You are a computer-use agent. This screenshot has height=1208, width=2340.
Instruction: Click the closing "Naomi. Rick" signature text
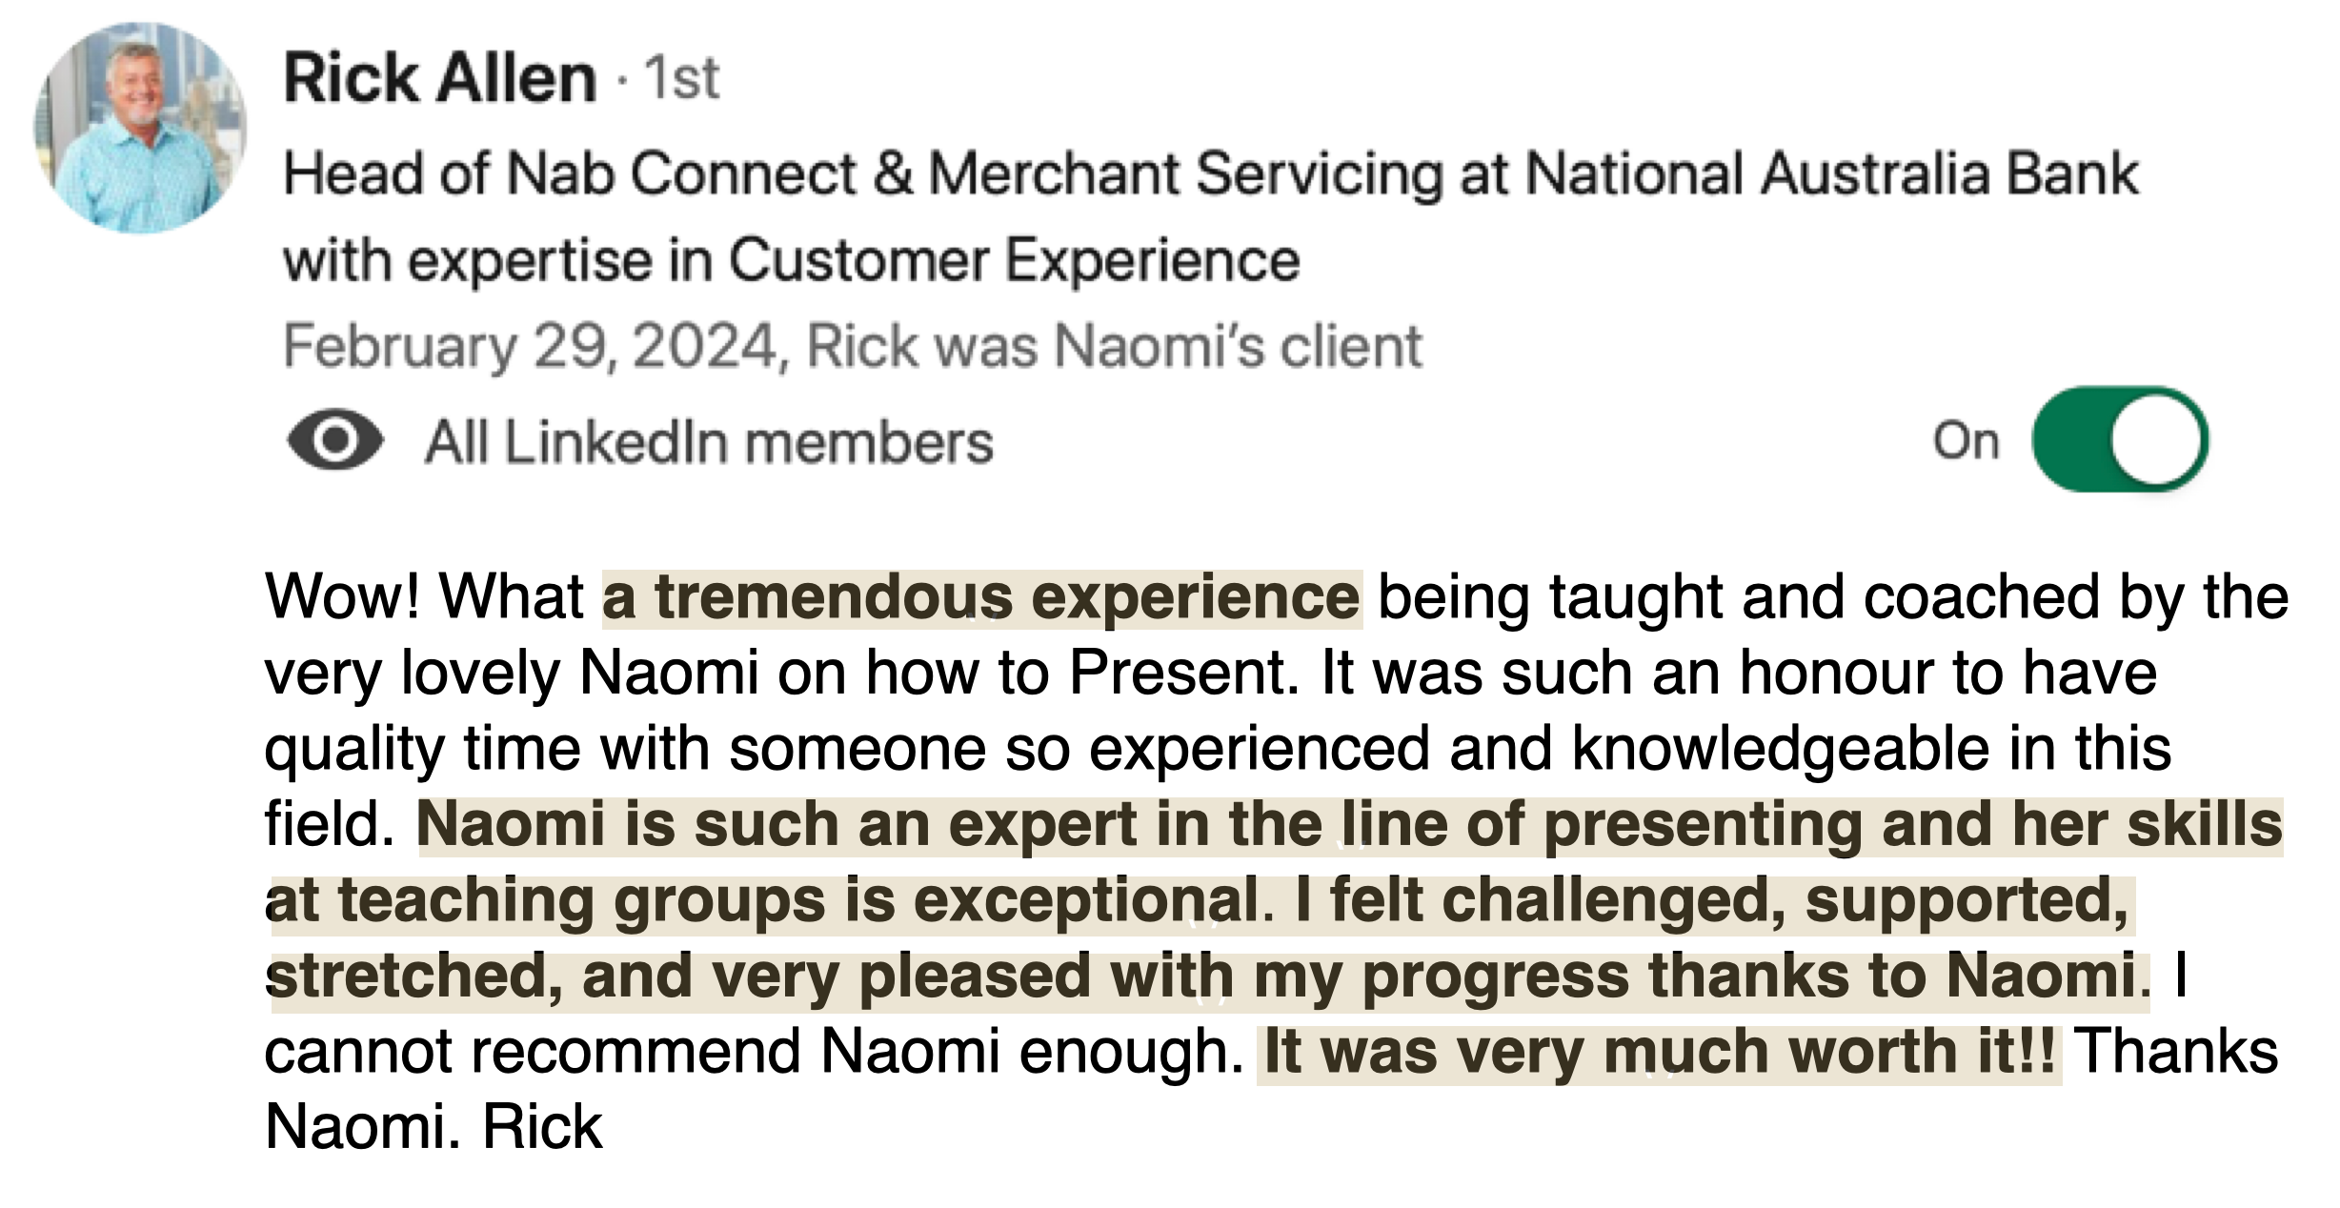(434, 1128)
